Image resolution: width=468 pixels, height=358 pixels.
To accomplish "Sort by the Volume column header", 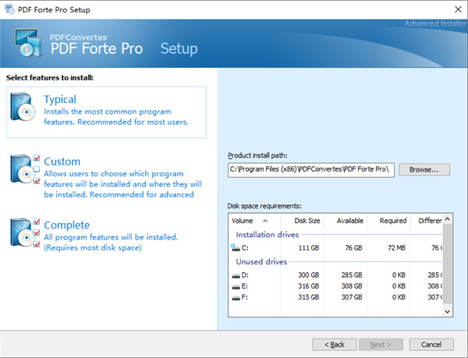I will coord(254,221).
